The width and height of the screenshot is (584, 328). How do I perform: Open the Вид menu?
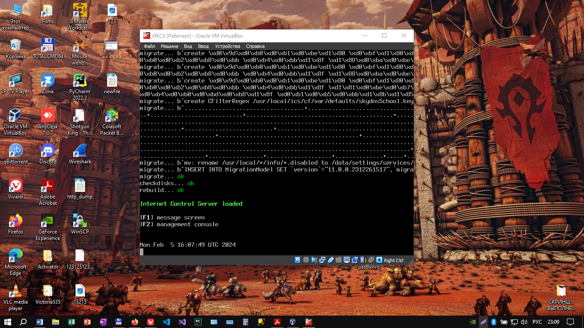tap(188, 46)
